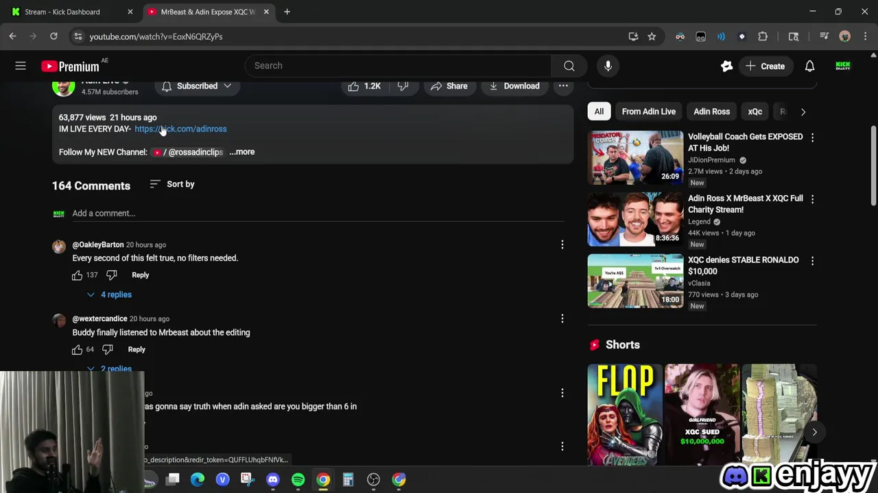
Task: Open the XQC SUED $10,000,000 short
Action: [702, 414]
